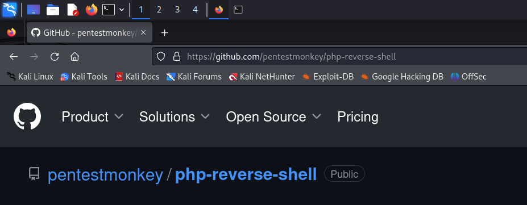Expand the Solutions menu

(175, 117)
